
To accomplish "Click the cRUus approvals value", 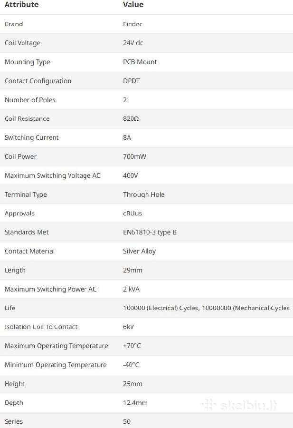I will pos(132,214).
